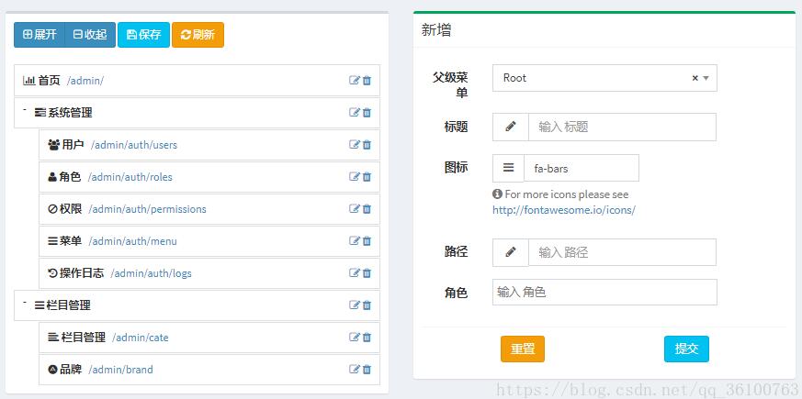Clear the Root selection with × mark

pos(695,79)
